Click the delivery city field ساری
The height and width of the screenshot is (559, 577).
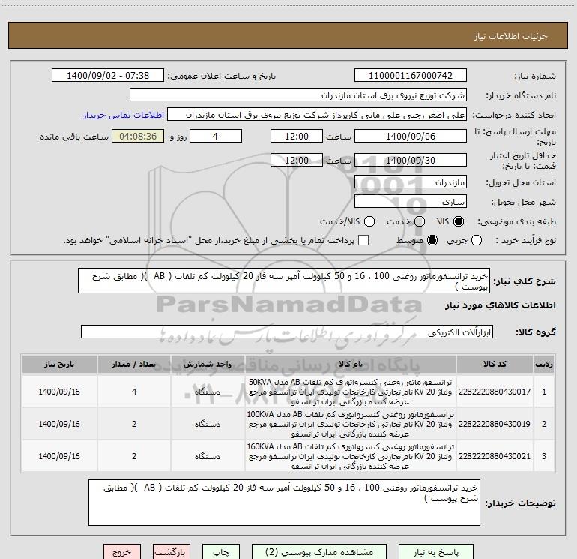[411, 201]
